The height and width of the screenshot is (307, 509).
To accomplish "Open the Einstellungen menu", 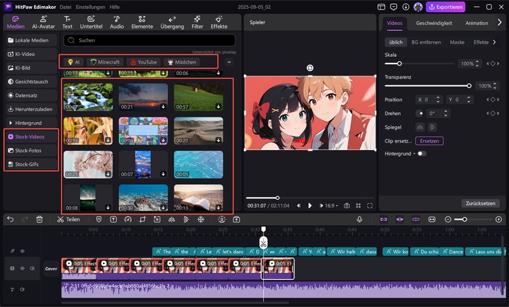I will point(90,7).
